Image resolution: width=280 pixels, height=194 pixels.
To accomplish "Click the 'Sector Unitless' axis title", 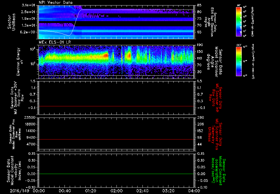I will [11, 22].
